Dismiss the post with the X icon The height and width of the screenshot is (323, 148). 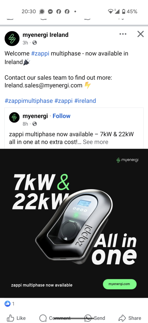[140, 34]
